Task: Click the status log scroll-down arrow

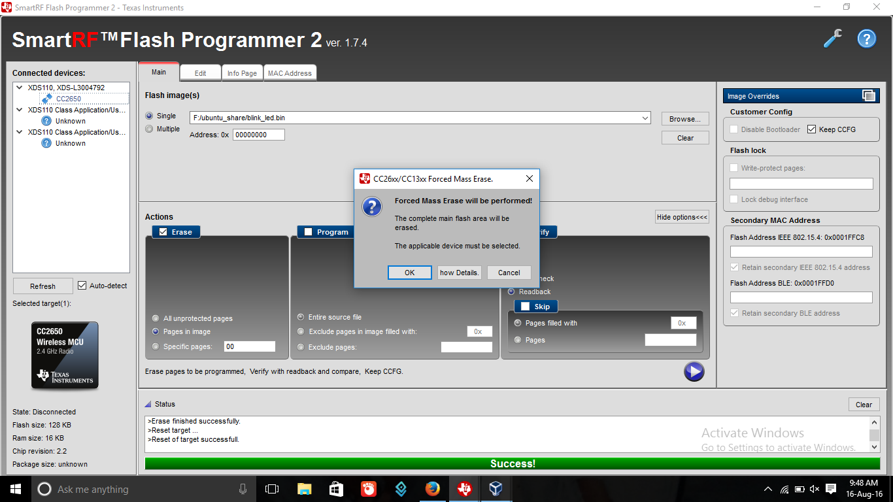Action: (x=874, y=447)
